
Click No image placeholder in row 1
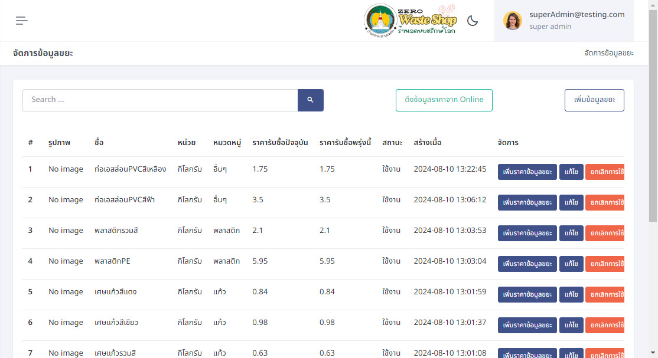coord(66,169)
